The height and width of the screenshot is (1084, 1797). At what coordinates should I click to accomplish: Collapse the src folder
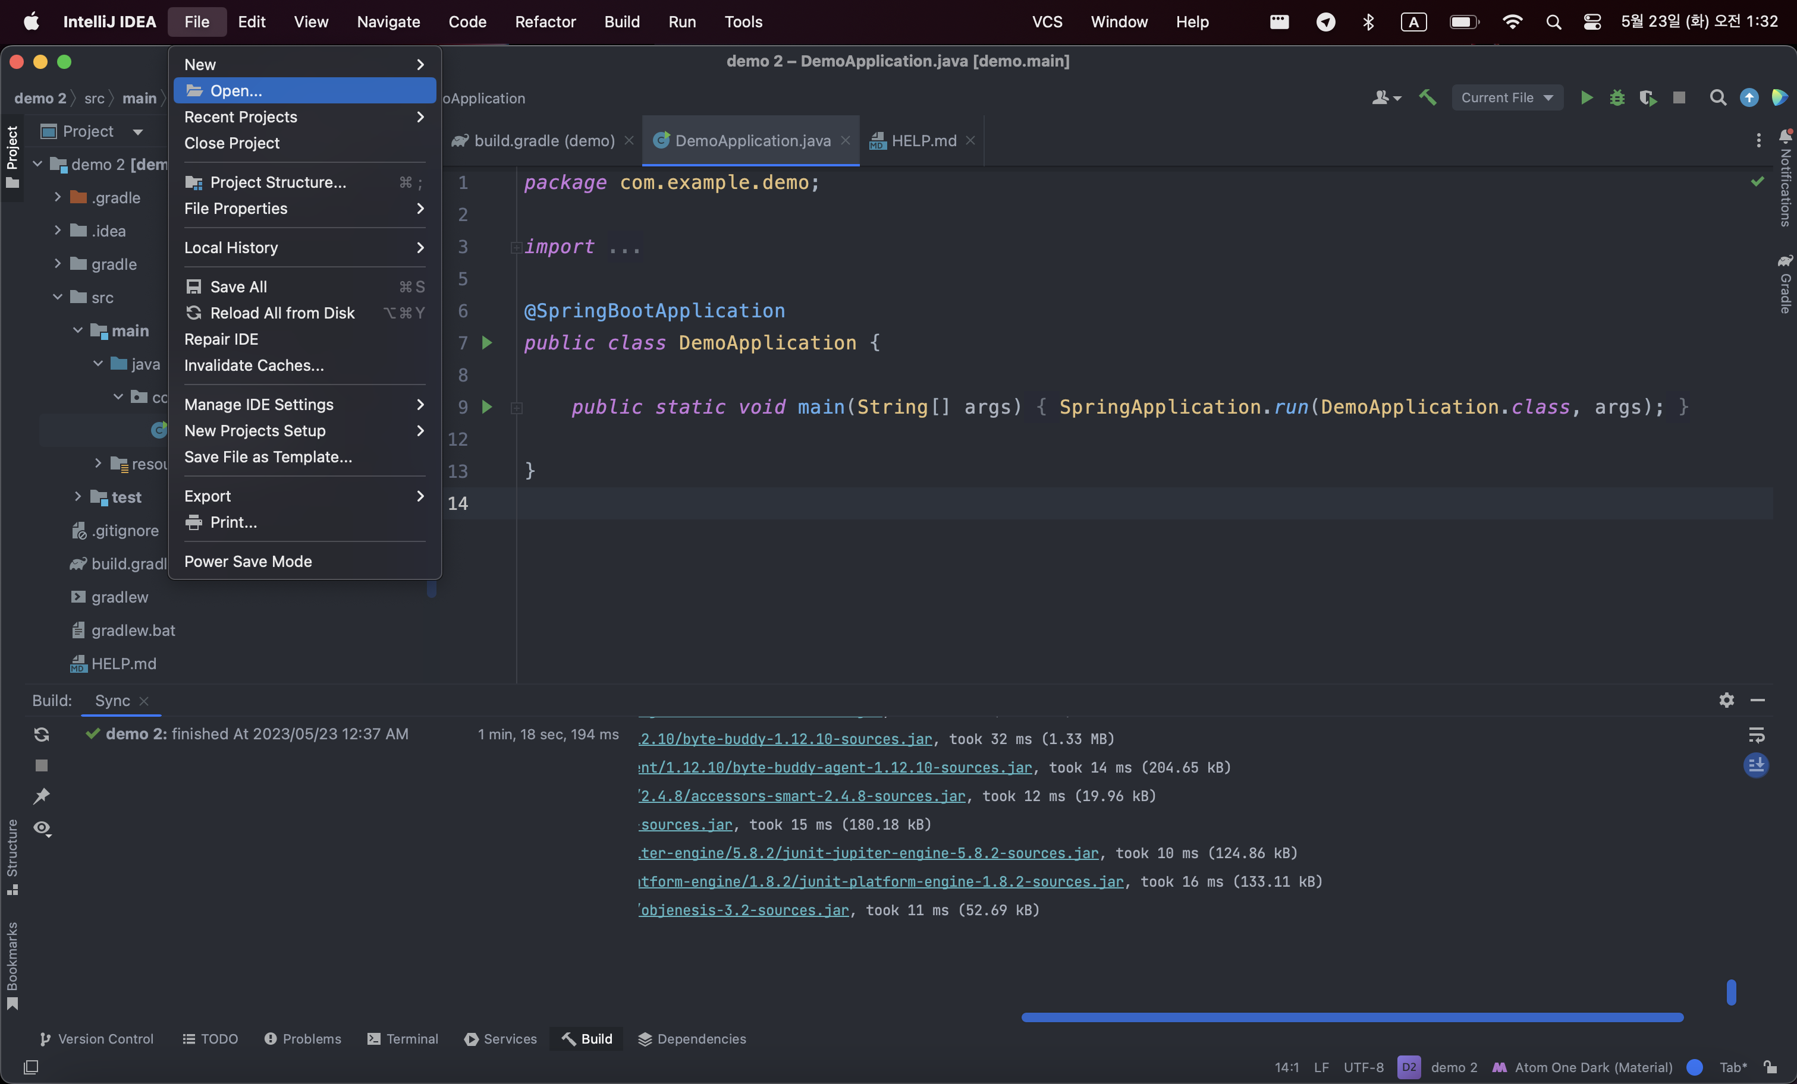[57, 297]
